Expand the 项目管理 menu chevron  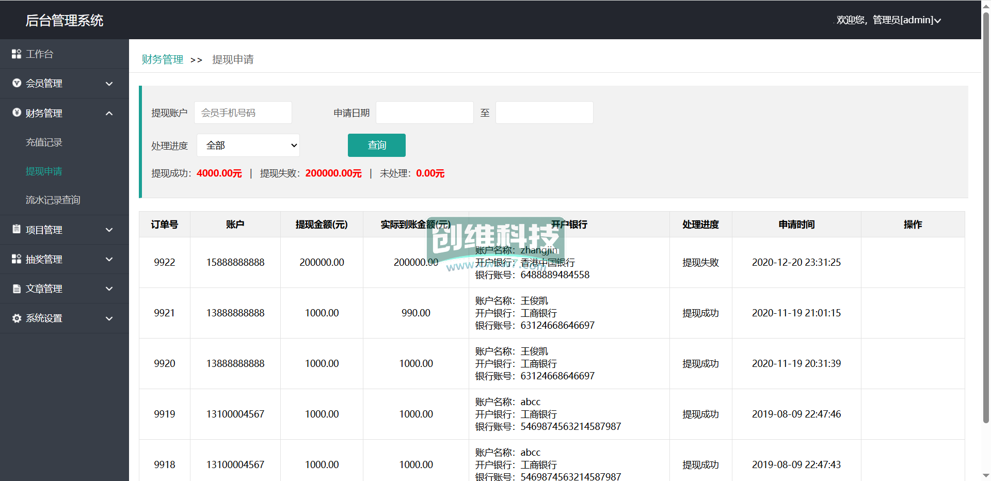pyautogui.click(x=109, y=230)
